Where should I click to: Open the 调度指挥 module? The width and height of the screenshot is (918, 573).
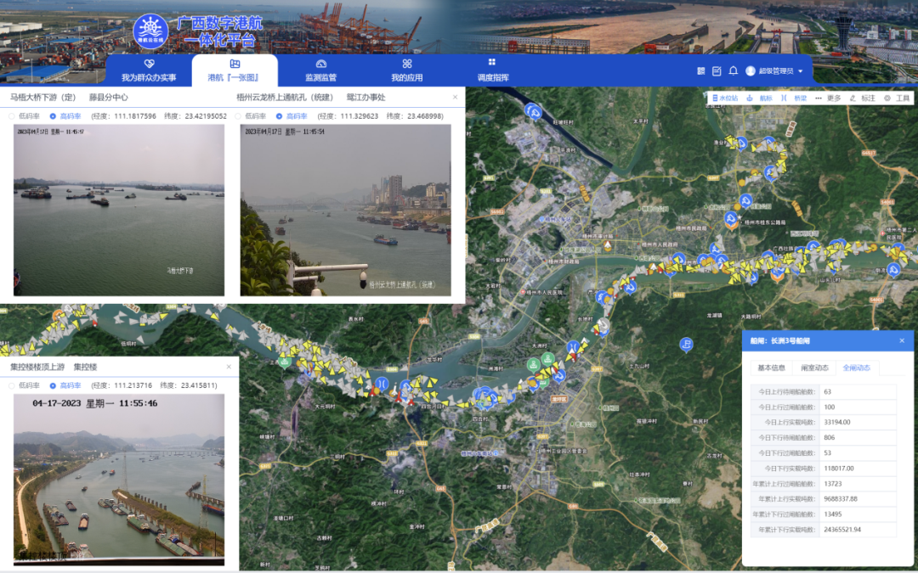point(492,70)
